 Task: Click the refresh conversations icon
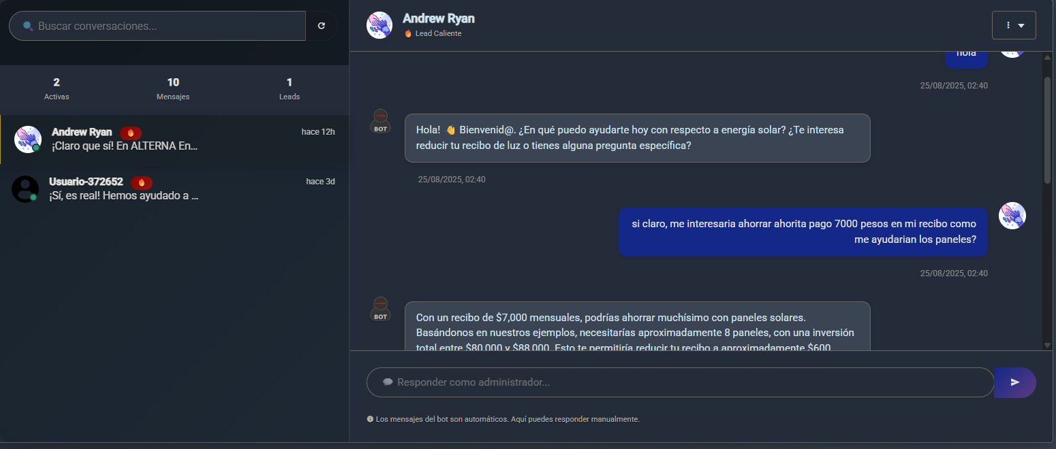coord(322,26)
